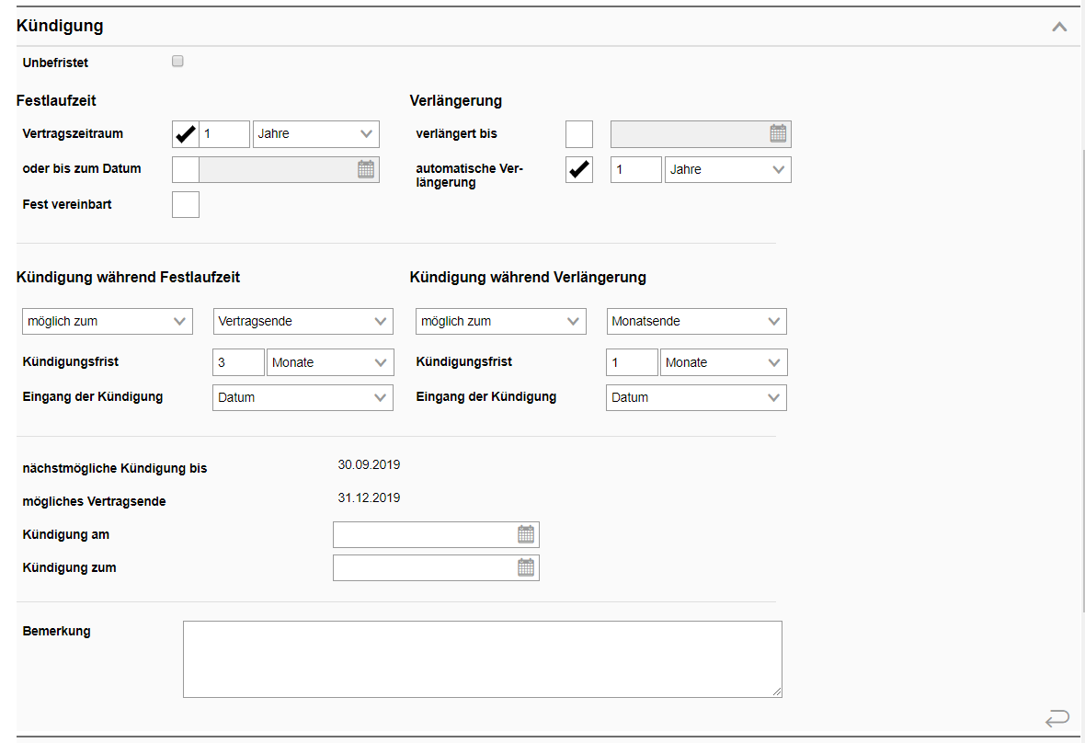Open the 'Monate' dropdown under Verlängerung
Image resolution: width=1085 pixels, height=743 pixels.
point(724,362)
